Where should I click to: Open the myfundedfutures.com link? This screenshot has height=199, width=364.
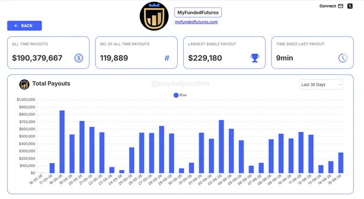(196, 22)
